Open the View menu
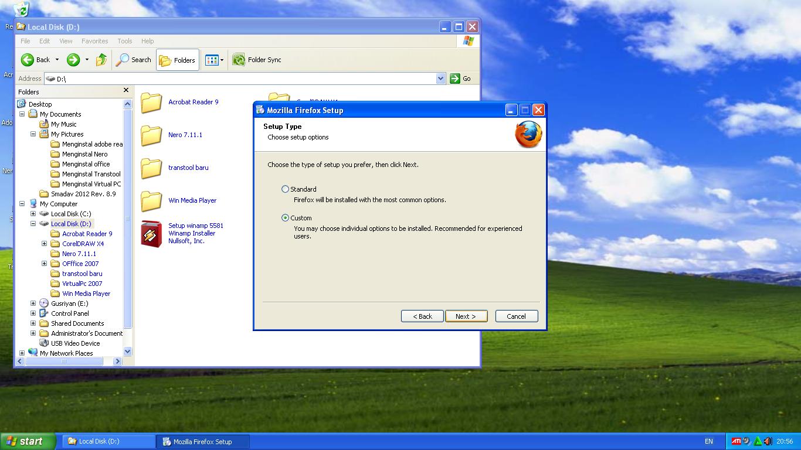 [x=66, y=41]
